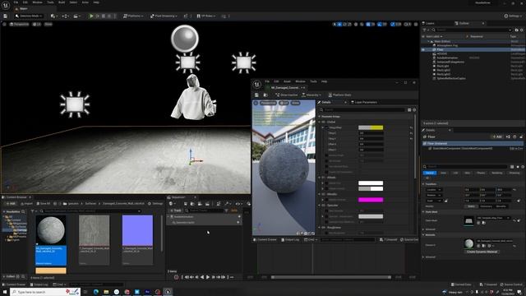
Task: Select the sphere reflection capture in the viewport
Action: tap(184, 39)
